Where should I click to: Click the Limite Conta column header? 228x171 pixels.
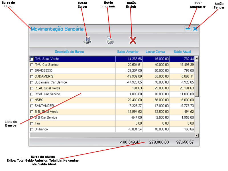[155, 52]
